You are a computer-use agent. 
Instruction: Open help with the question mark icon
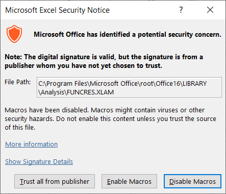[x=181, y=10]
